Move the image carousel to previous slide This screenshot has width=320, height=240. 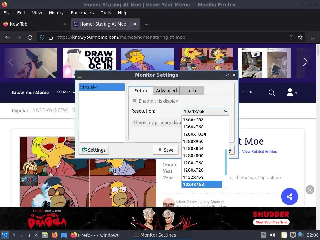coord(11,62)
